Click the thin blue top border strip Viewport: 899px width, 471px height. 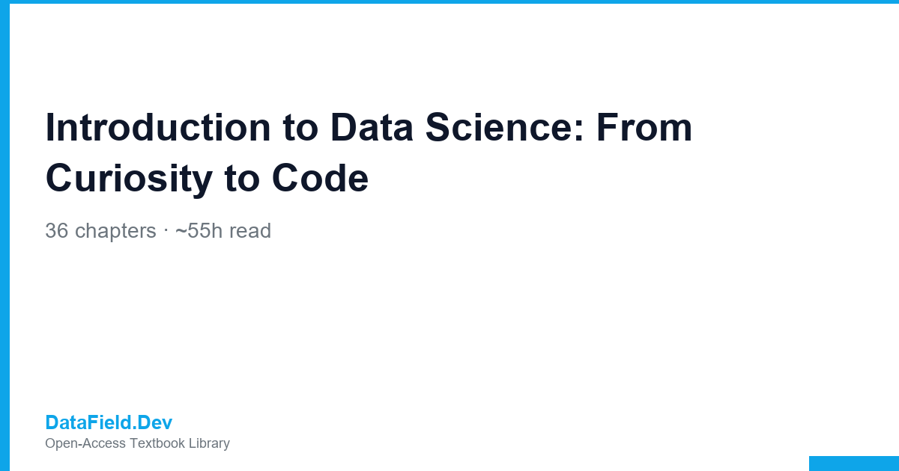pyautogui.click(x=449, y=1)
